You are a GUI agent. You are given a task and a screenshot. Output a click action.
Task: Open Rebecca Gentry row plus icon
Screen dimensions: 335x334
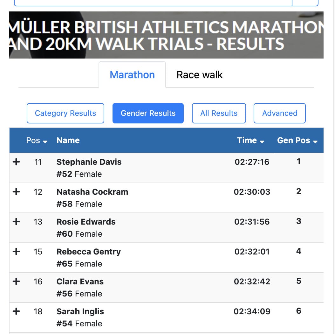(x=16, y=252)
